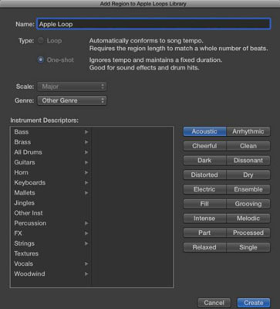Image resolution: width=280 pixels, height=309 pixels.
Task: Choose Guitars instrument descriptor
Action: (x=51, y=162)
